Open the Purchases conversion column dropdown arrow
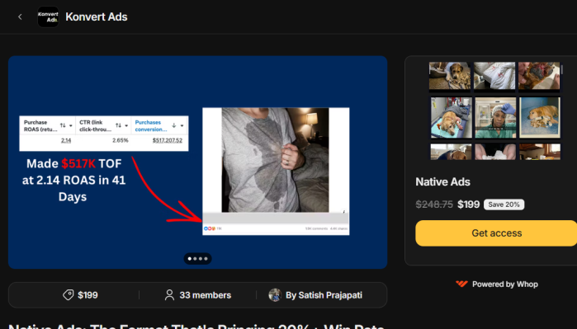Image resolution: width=577 pixels, height=329 pixels. [x=182, y=125]
